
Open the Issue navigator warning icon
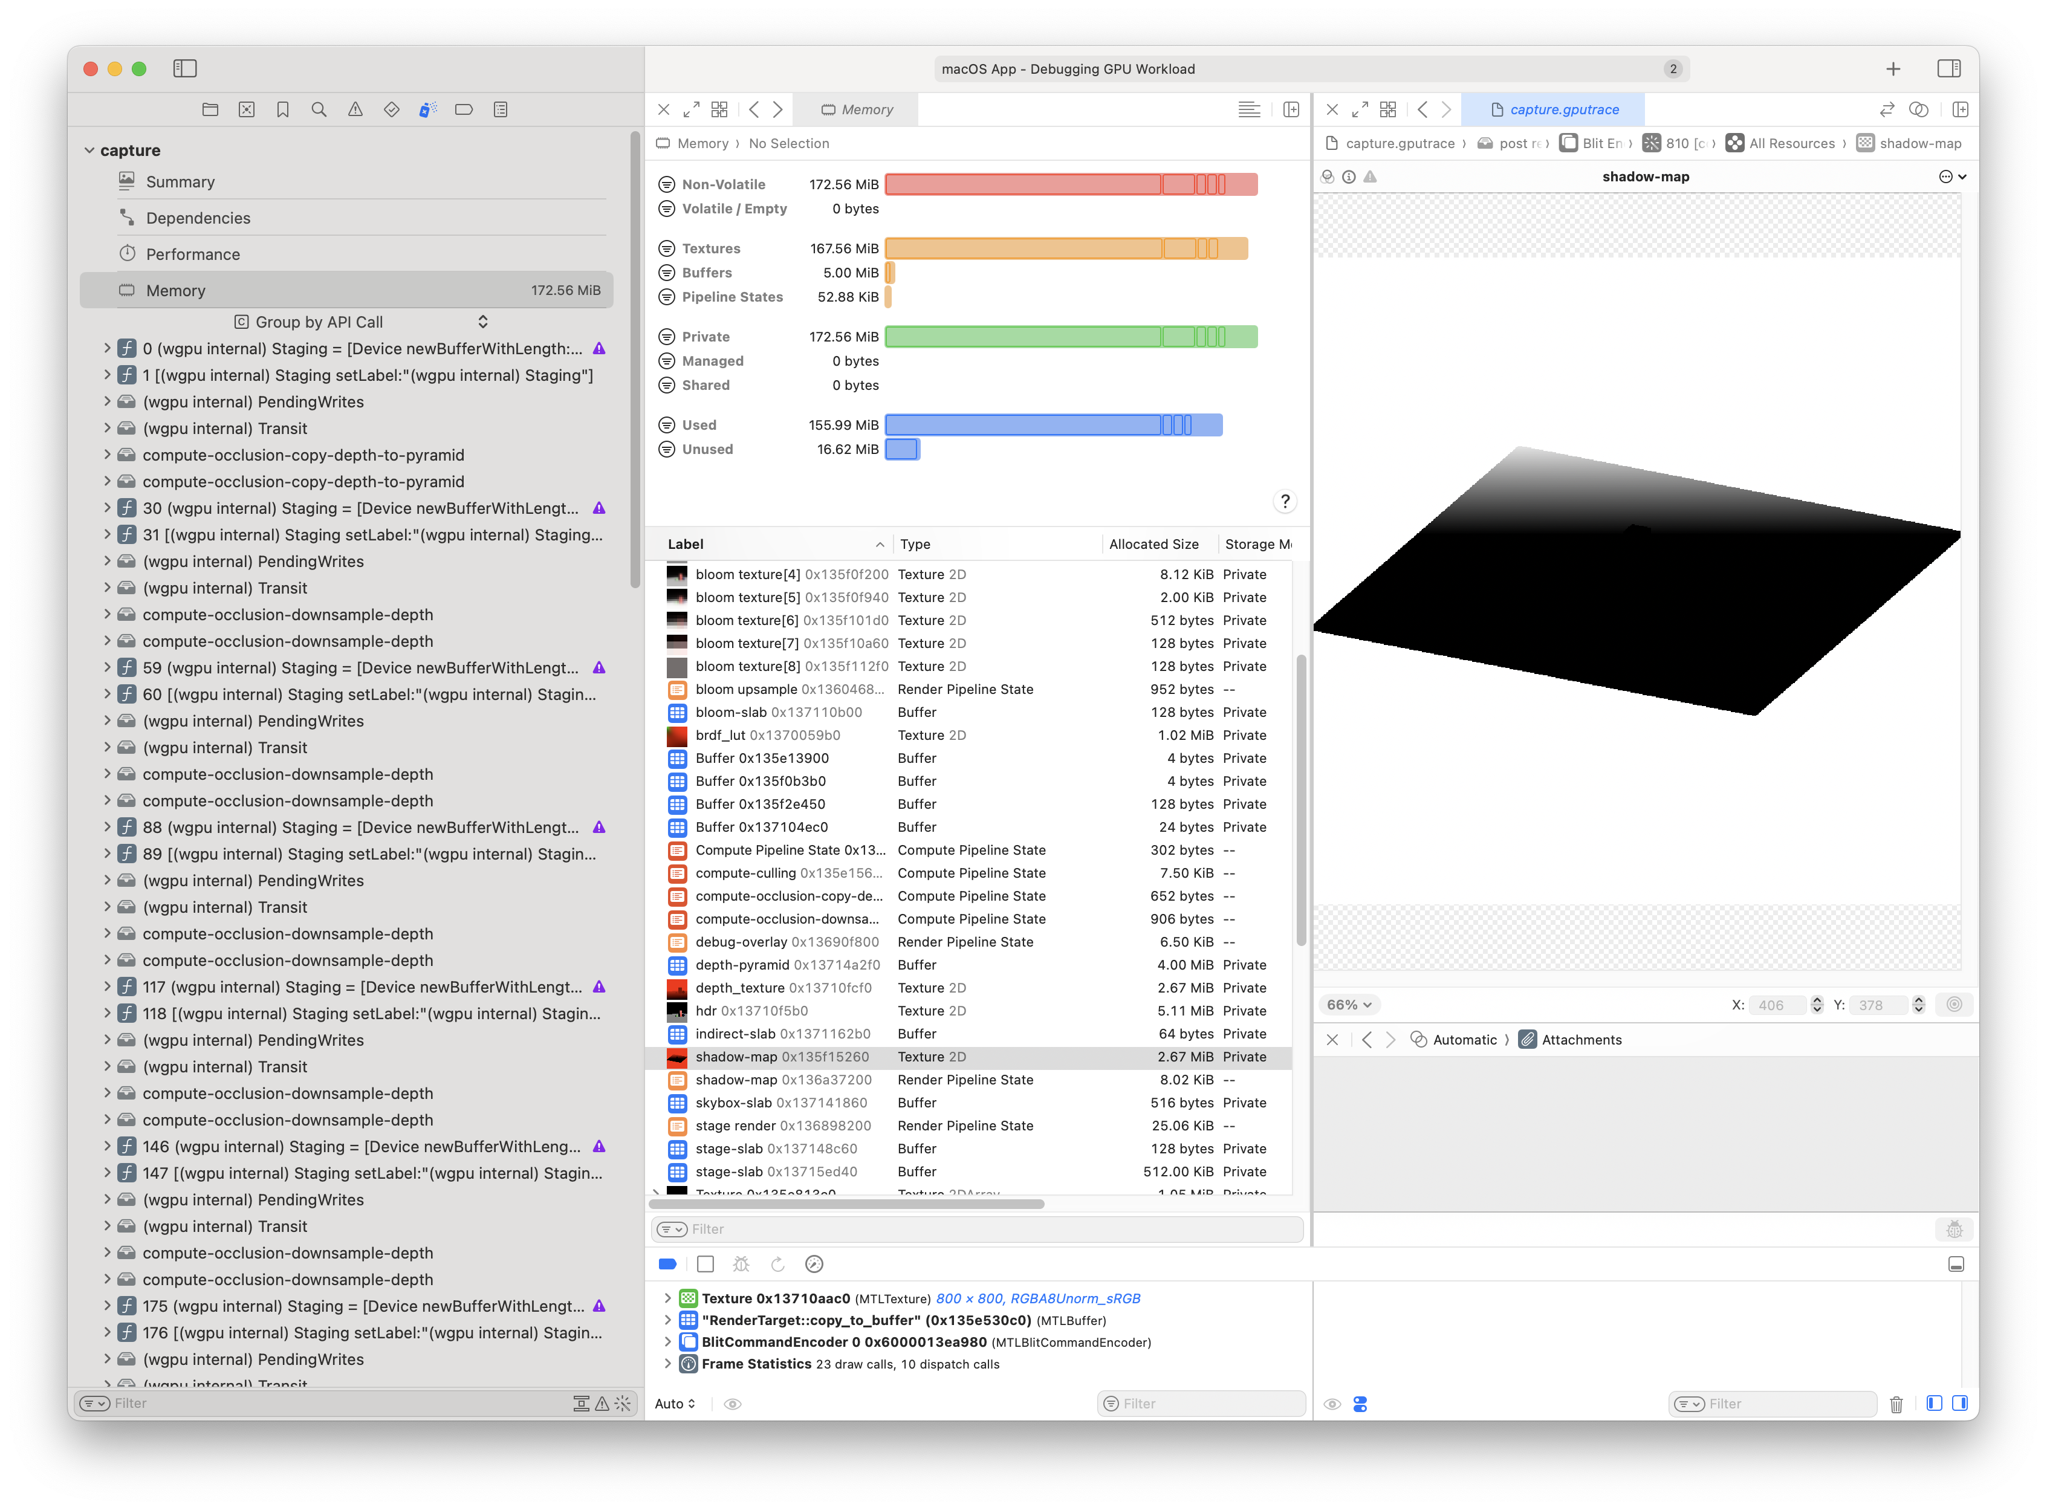[x=355, y=109]
